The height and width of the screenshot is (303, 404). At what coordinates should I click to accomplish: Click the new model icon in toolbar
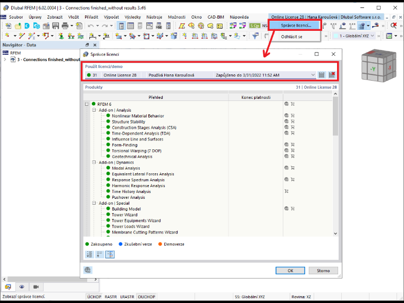[x=9, y=26]
